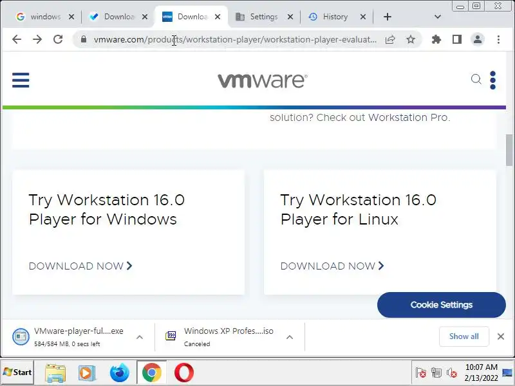Reload the VMware page

(58, 39)
